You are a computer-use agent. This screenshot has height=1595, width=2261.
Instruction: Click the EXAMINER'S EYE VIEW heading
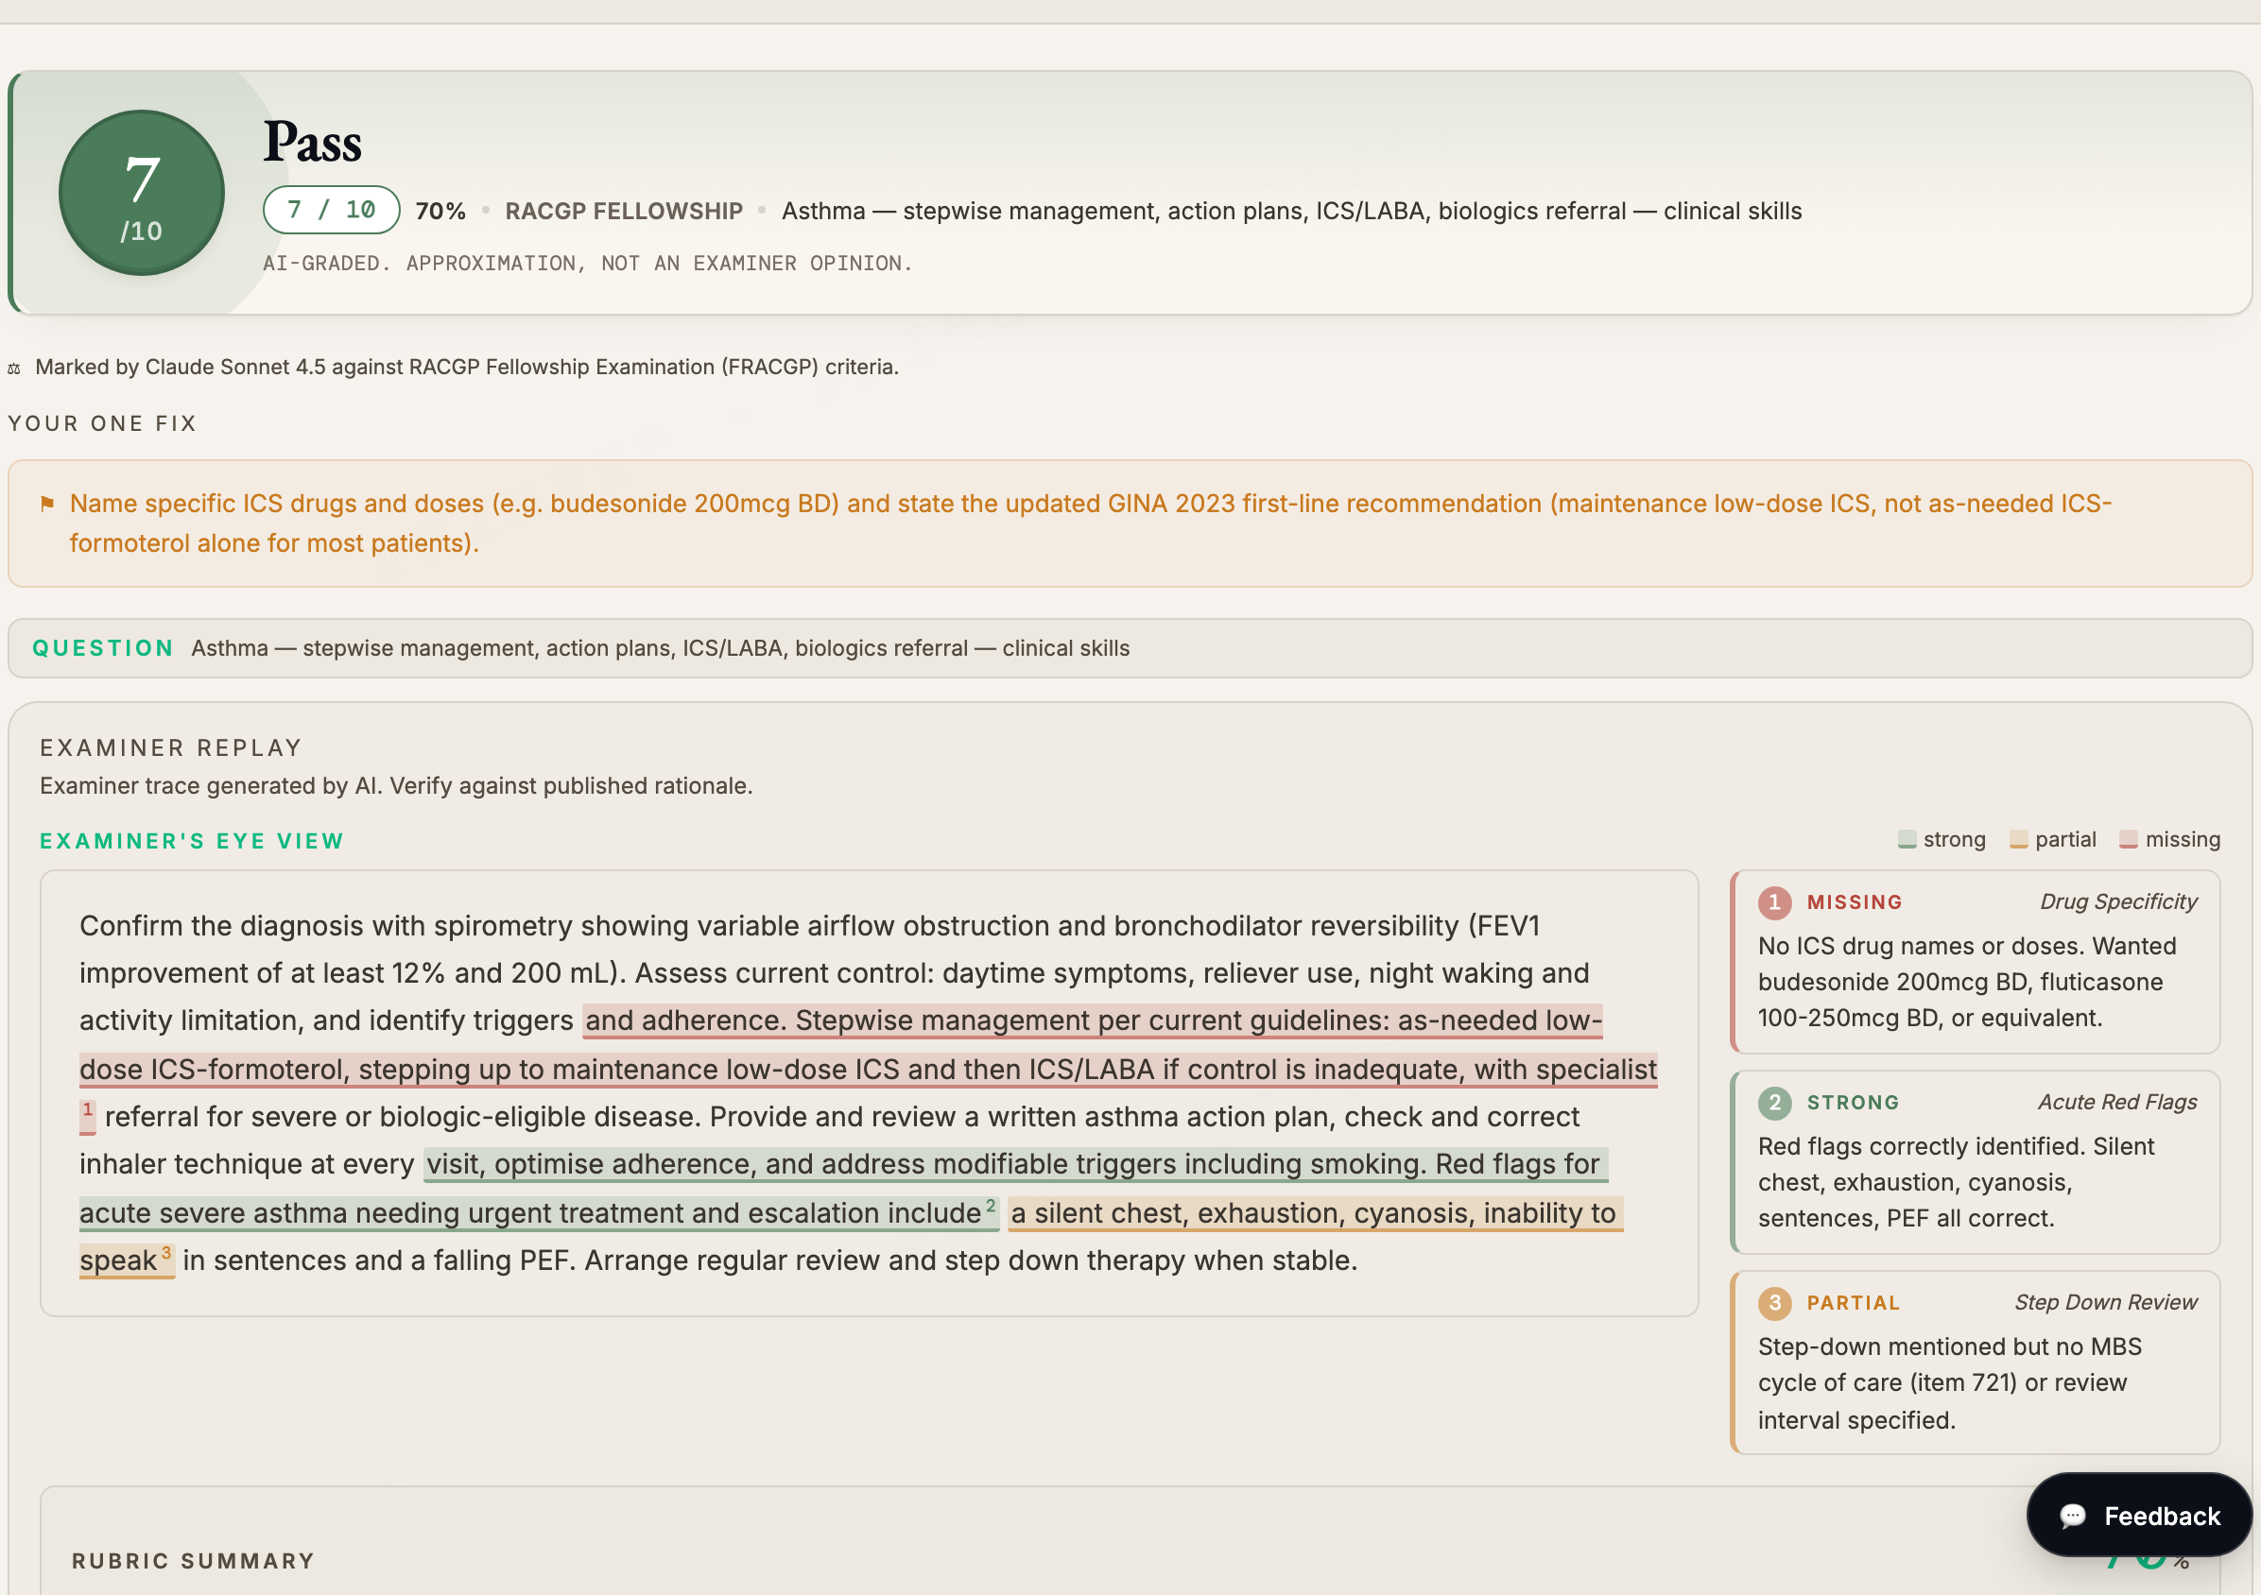coord(192,841)
